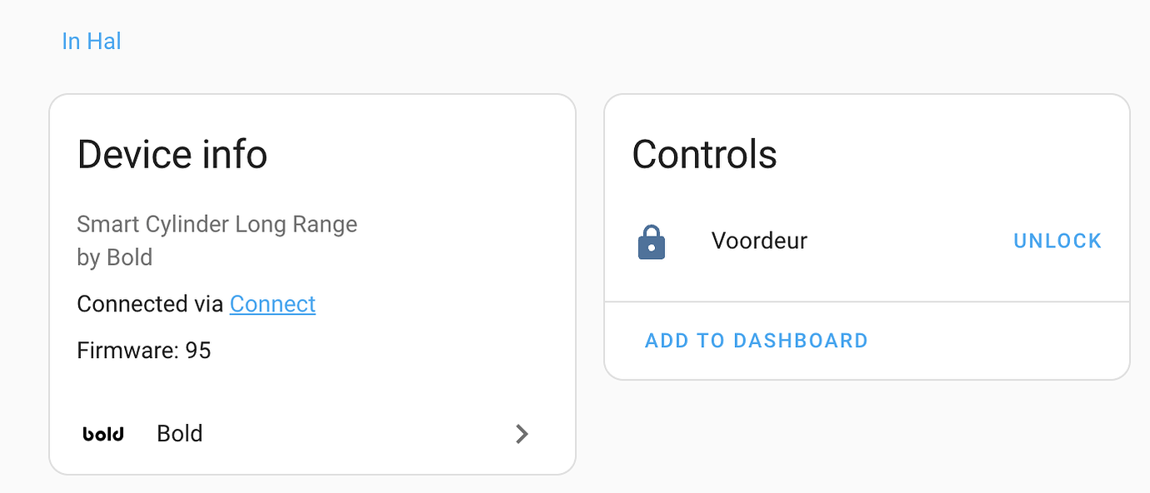Navigate to the In Hal area
The height and width of the screenshot is (493, 1150).
[91, 40]
